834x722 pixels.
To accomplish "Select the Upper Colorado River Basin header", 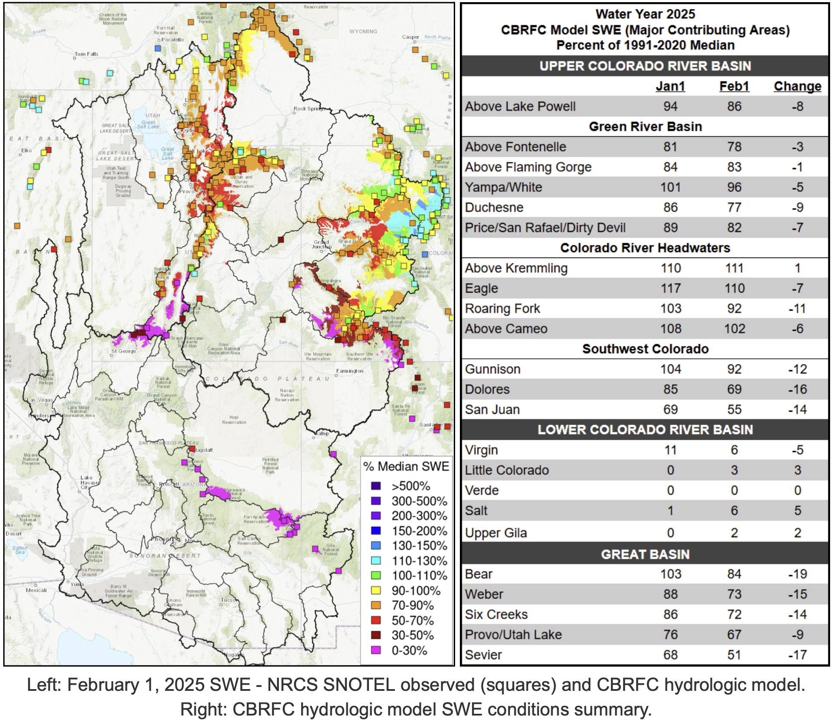I will tap(645, 66).
